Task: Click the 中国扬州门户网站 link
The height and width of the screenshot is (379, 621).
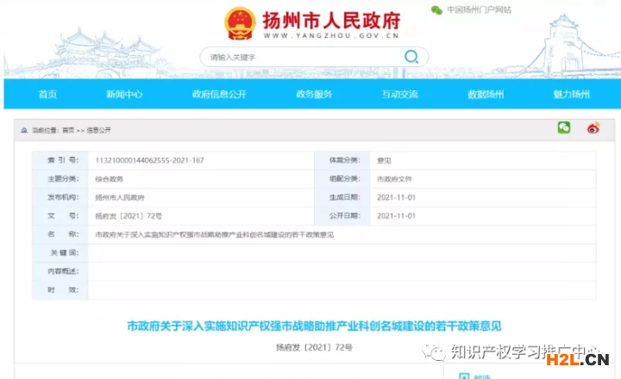Action: point(479,10)
